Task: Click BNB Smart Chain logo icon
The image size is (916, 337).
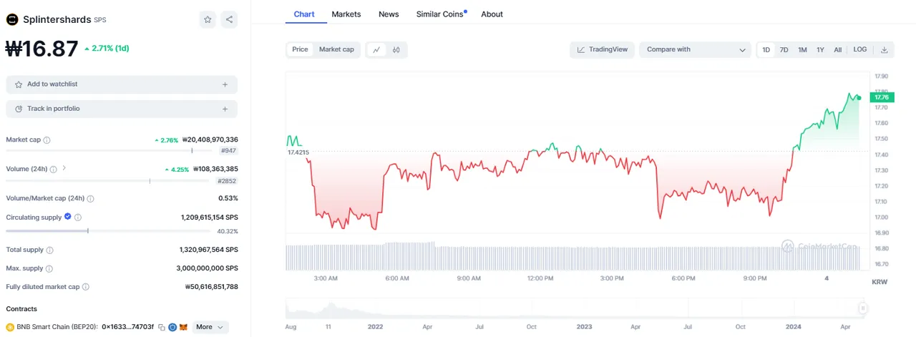Action: click(10, 327)
